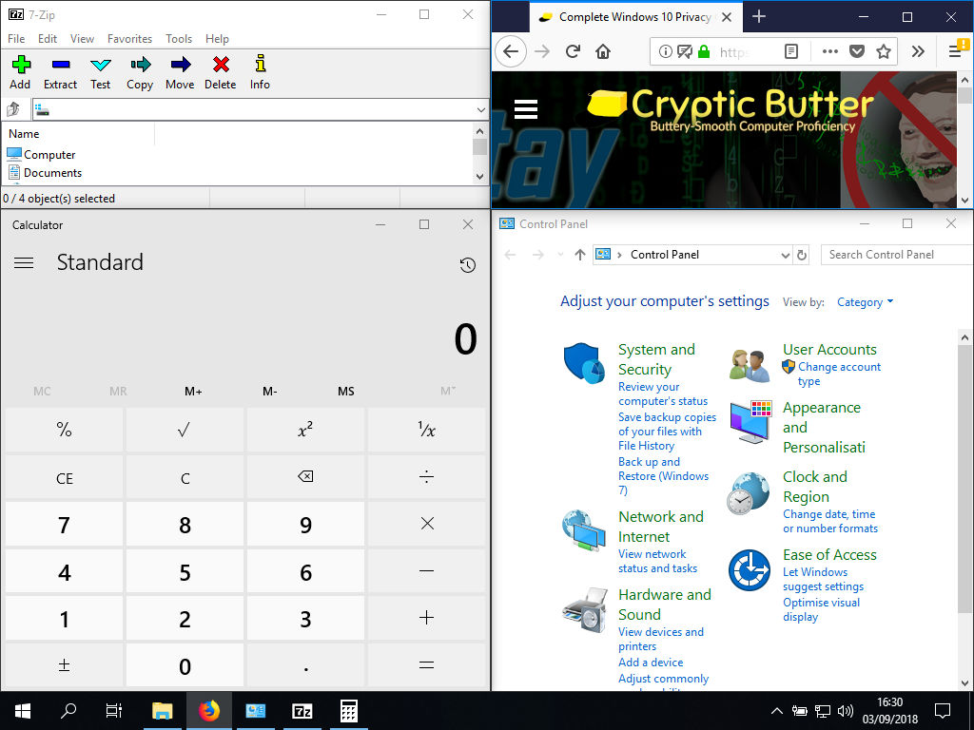Go to the Firefox home page
This screenshot has width=974, height=730.
pyautogui.click(x=602, y=51)
